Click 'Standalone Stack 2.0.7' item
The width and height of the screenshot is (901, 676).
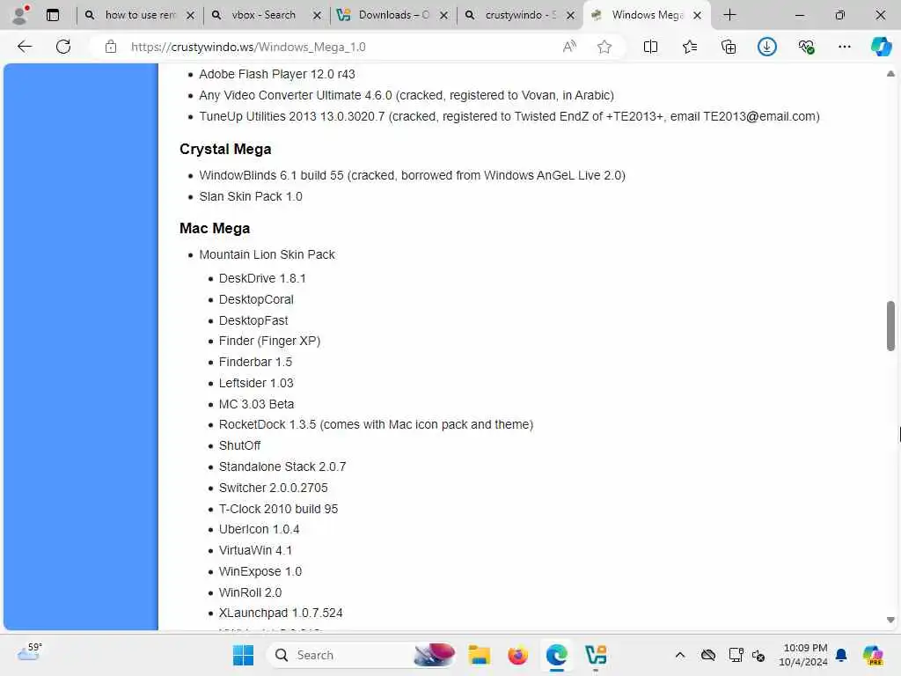point(282,467)
